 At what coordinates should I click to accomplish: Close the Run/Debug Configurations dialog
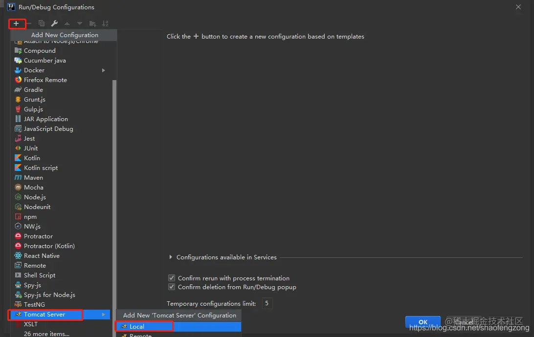coord(518,7)
